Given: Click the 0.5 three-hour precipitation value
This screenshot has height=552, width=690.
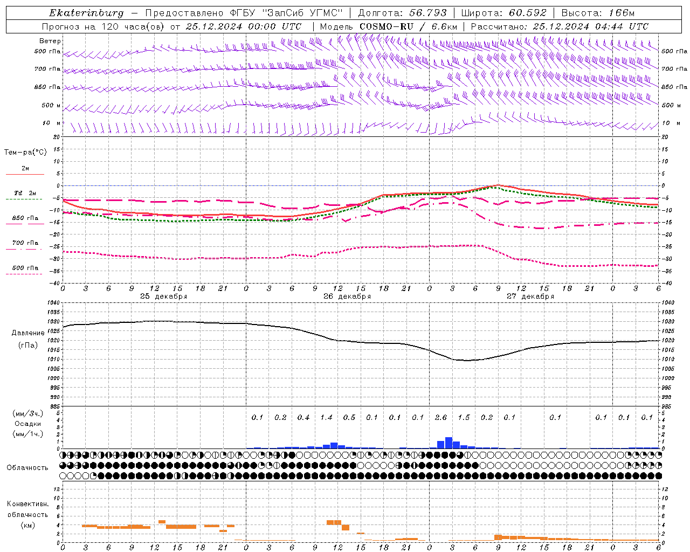Looking at the screenshot, I should click(x=349, y=417).
